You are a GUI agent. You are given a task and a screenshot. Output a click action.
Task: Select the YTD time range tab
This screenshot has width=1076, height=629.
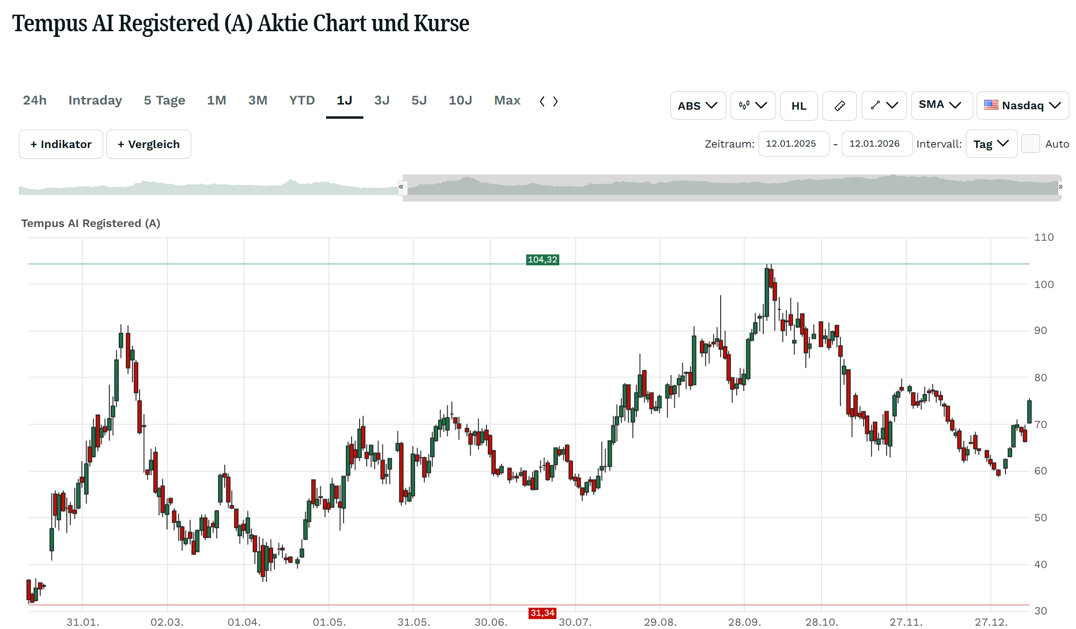click(x=302, y=100)
